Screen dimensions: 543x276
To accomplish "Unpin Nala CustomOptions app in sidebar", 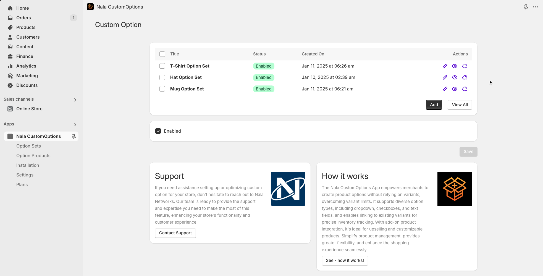I will [74, 136].
